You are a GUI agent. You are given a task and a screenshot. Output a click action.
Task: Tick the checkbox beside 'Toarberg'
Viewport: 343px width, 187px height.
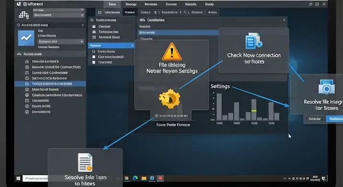tap(94, 62)
